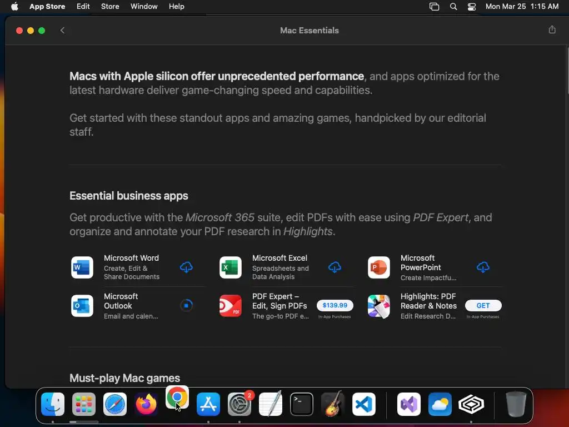Launch Firefox from the Dock
The image size is (569, 427).
pos(146,404)
